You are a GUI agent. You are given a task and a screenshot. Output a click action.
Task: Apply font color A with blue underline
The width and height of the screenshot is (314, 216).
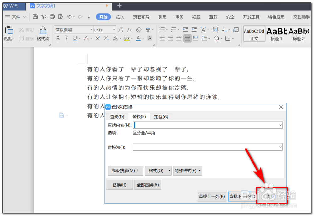click(138, 38)
